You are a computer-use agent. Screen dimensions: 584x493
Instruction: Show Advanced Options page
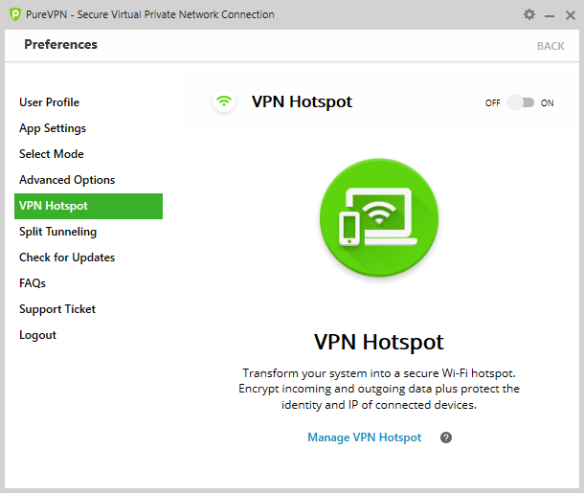[67, 180]
